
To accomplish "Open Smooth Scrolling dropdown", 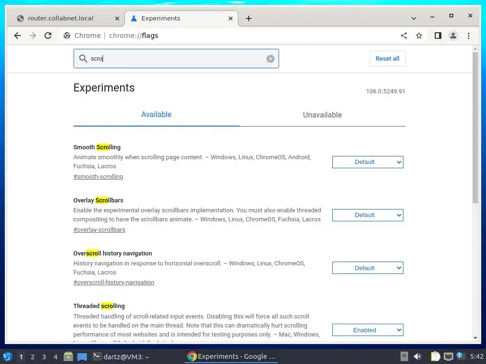I will point(368,162).
